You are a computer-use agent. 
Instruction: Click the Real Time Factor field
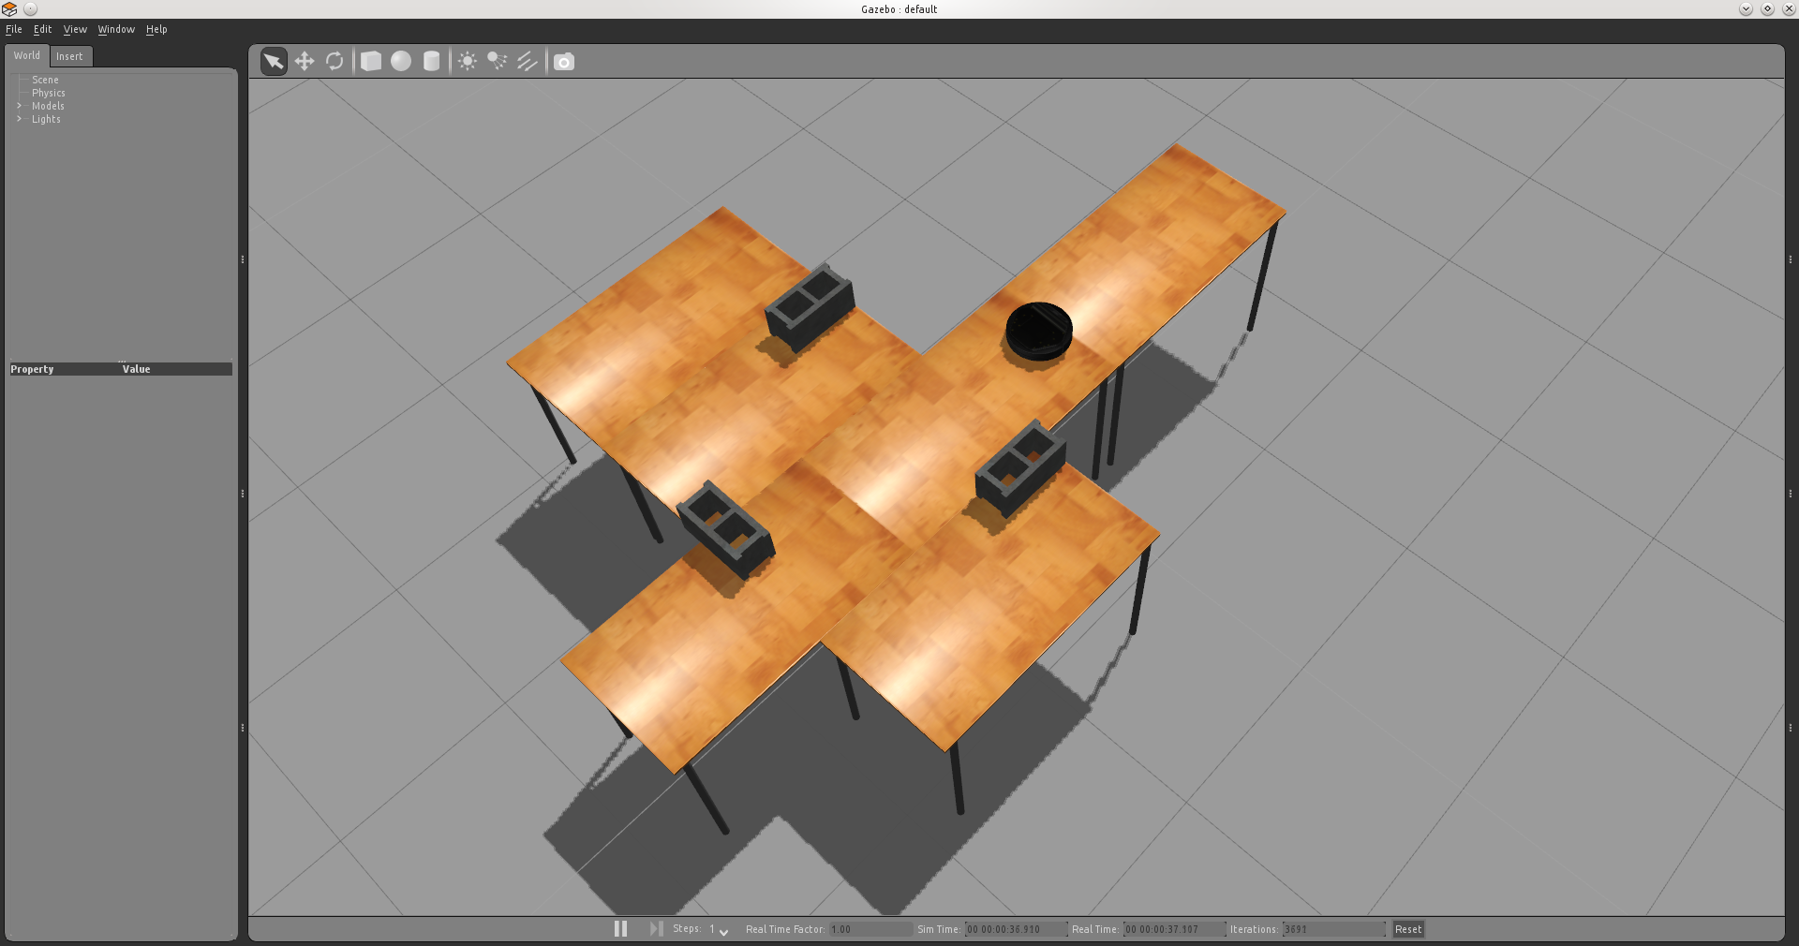pos(870,929)
